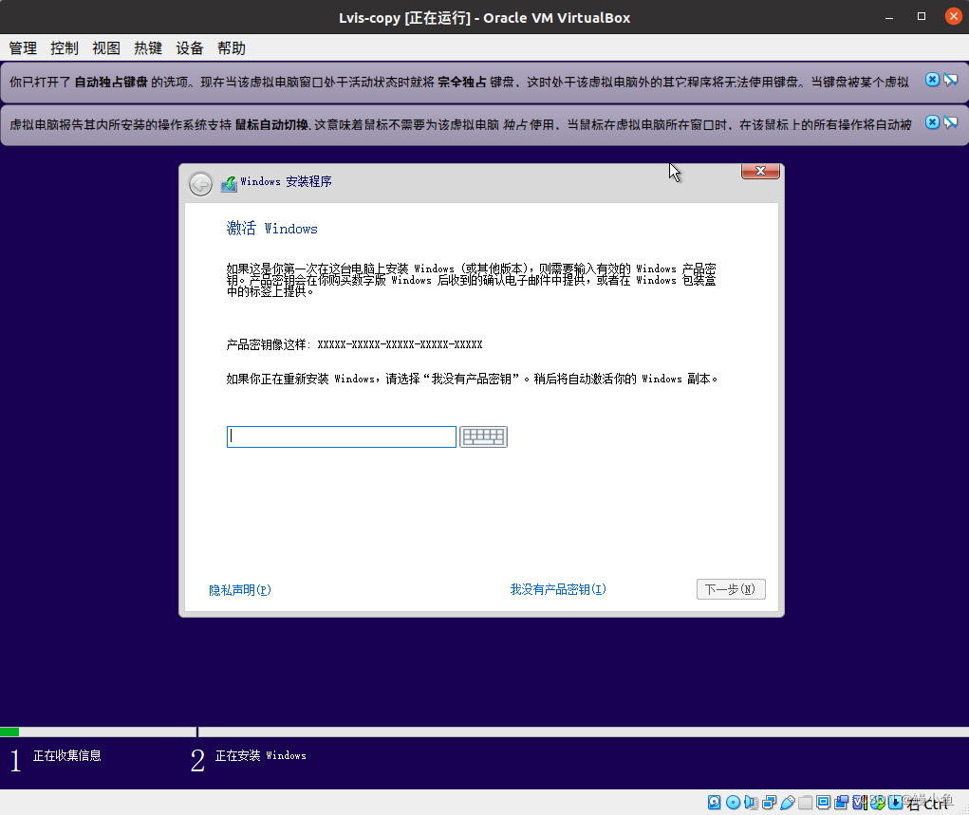Click the shared folders status icon
969x815 pixels.
[x=806, y=803]
